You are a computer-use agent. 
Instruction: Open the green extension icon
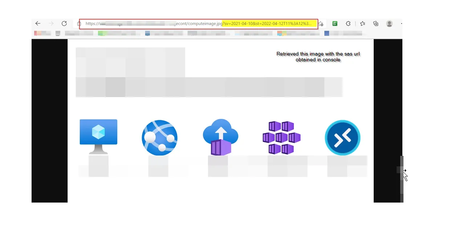pyautogui.click(x=335, y=24)
